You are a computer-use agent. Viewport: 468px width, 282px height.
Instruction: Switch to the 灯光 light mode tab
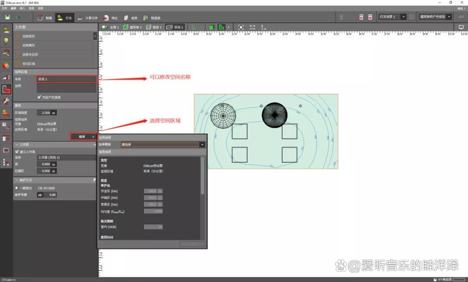(x=65, y=18)
